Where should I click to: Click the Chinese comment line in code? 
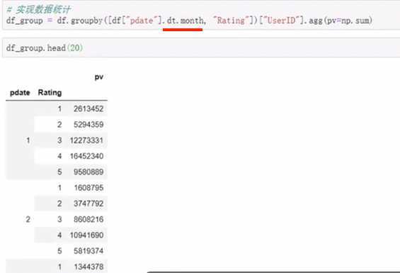click(38, 10)
